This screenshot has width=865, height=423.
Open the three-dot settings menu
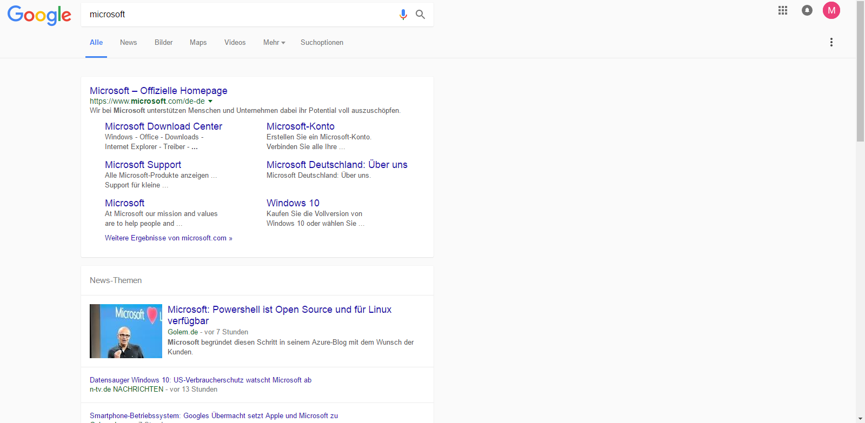pos(831,42)
